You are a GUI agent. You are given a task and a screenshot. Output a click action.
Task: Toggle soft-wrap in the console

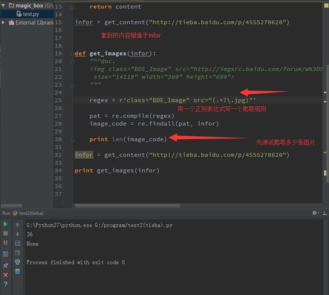tap(17, 243)
